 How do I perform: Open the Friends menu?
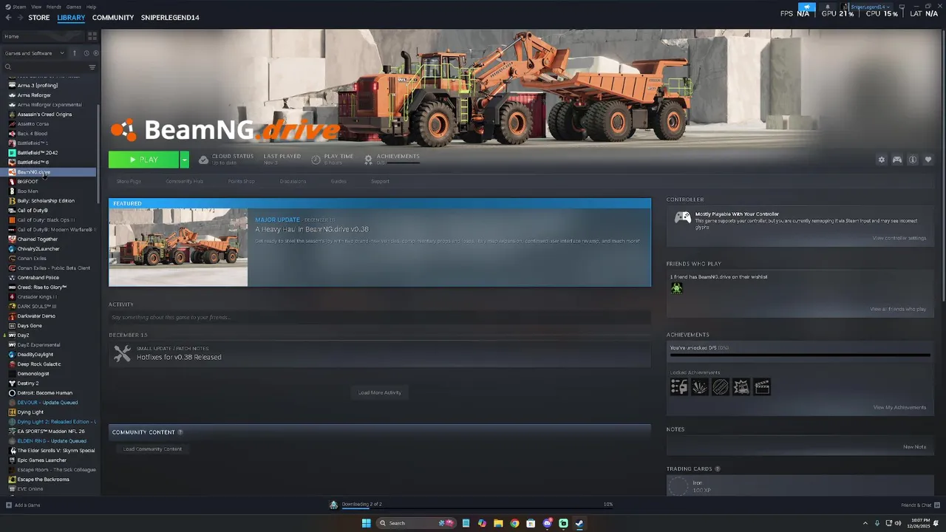tap(54, 7)
